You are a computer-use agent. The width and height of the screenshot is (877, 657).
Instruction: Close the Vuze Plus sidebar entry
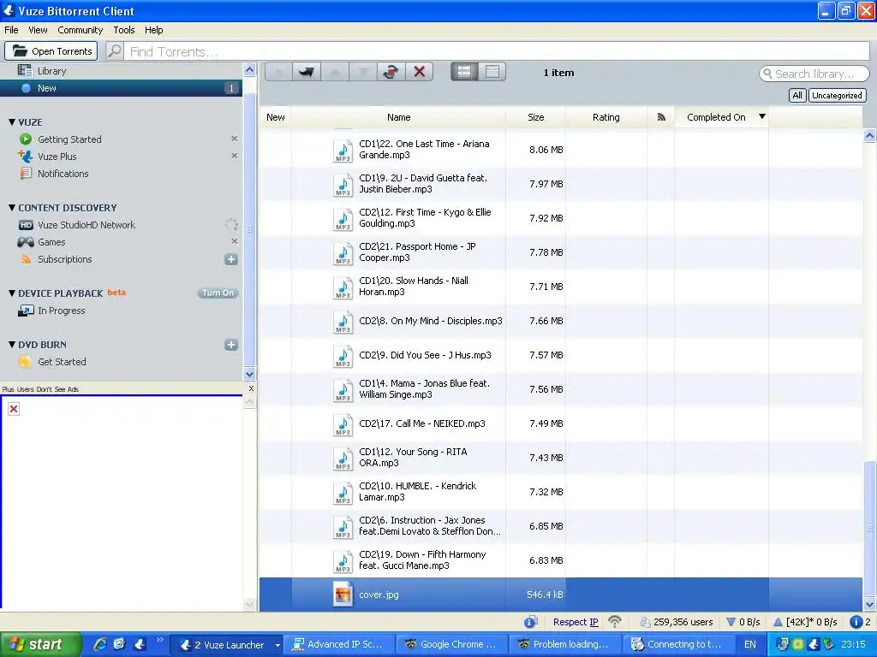click(x=235, y=156)
